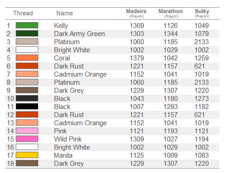This screenshot has height=173, width=225.
Task: Select the pure black swatch in row 11
Action: tap(27, 106)
